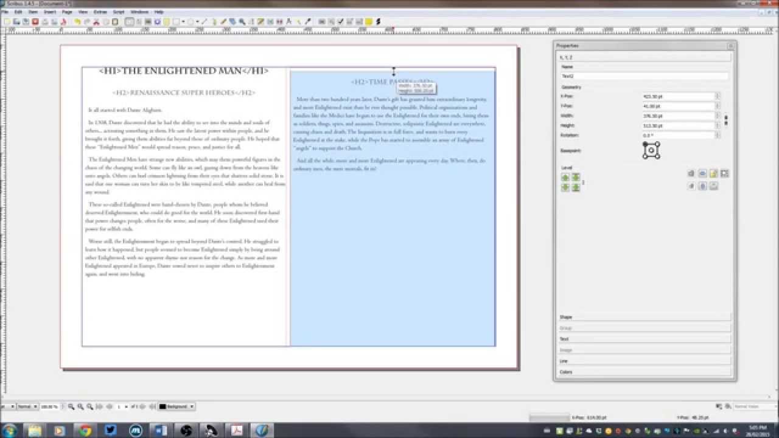Select the Bezier Curve tool

tap(214, 21)
